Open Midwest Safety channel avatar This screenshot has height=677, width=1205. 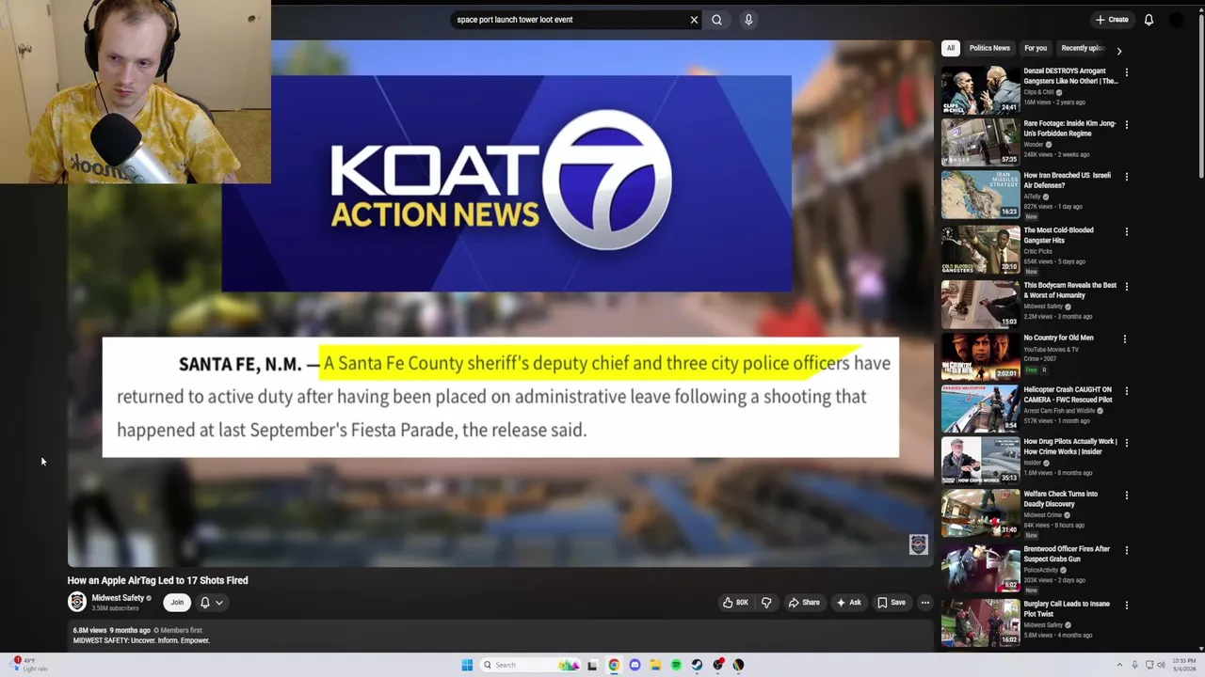(77, 602)
